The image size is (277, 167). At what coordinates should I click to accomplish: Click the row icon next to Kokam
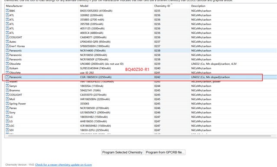click(x=7, y=68)
